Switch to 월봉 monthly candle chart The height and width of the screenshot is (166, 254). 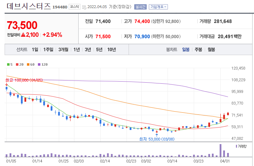click(x=211, y=49)
